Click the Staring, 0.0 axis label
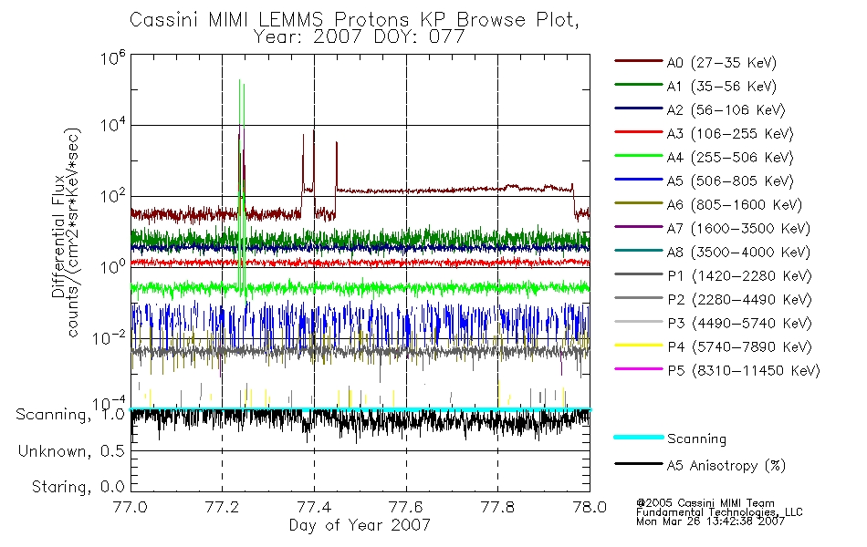867x547 pixels. 78,488
